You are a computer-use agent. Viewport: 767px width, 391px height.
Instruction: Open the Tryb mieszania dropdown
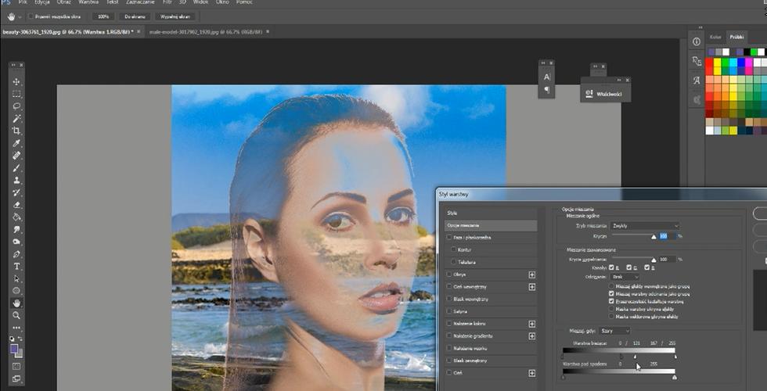click(645, 226)
